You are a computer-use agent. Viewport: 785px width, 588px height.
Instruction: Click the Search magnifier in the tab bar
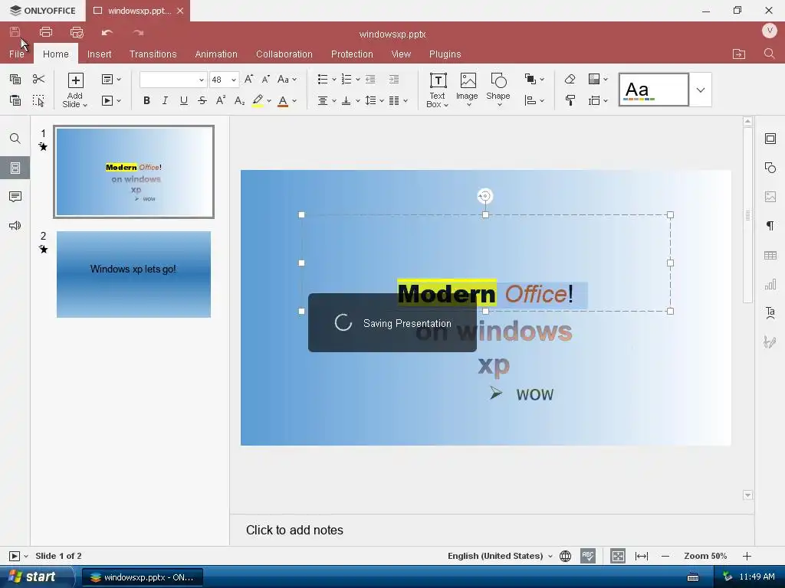770,54
